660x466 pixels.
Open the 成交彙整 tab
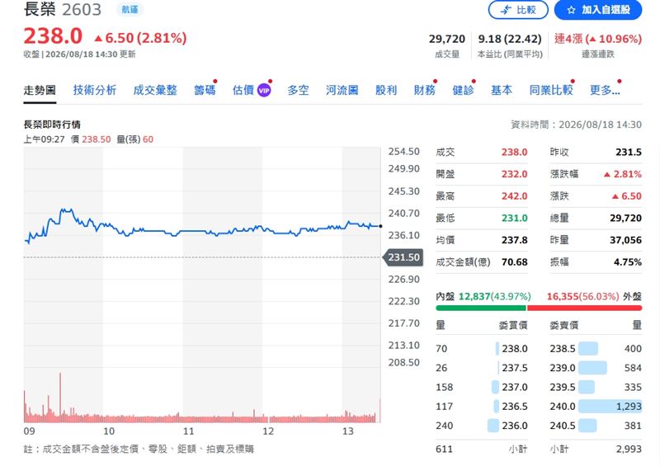[x=155, y=90]
